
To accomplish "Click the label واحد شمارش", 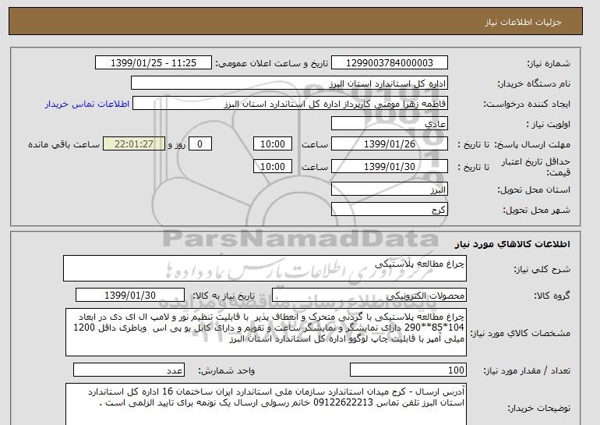I will (226, 370).
